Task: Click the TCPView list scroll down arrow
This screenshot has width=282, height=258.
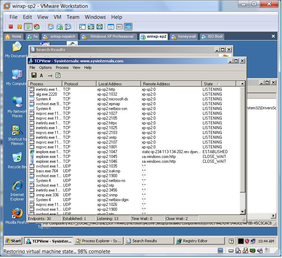Action: pyautogui.click(x=242, y=212)
